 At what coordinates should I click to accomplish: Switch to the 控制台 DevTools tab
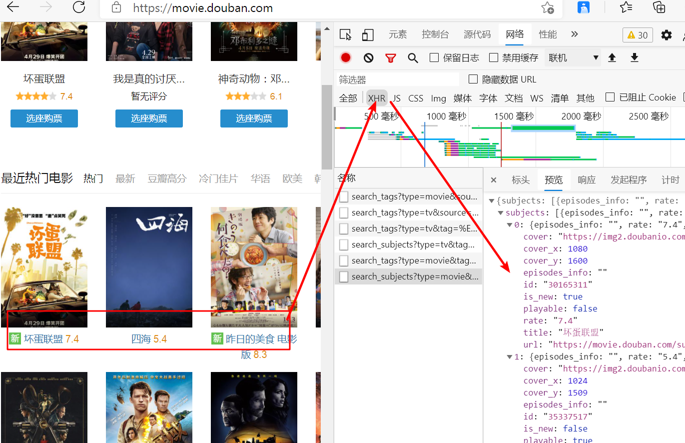pos(435,34)
